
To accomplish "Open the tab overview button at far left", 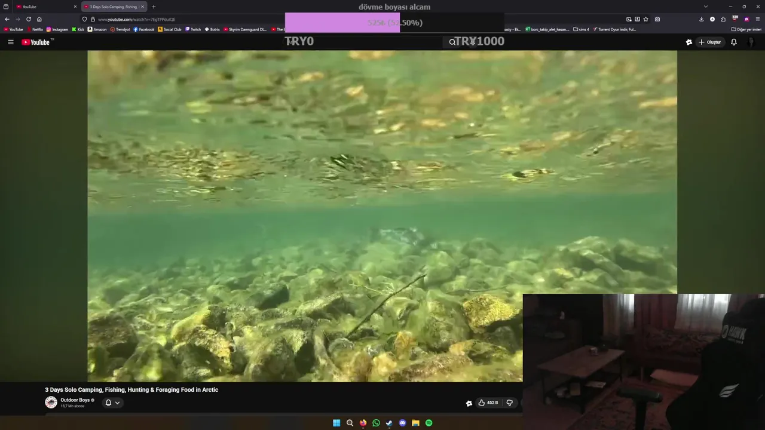I will pos(6,7).
